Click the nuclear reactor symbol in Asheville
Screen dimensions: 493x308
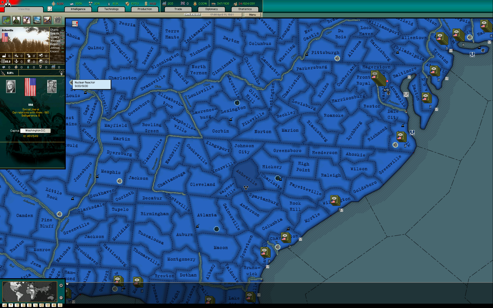246,188
